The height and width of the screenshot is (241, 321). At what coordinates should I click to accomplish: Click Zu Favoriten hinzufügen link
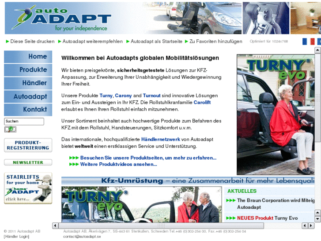click(x=216, y=42)
